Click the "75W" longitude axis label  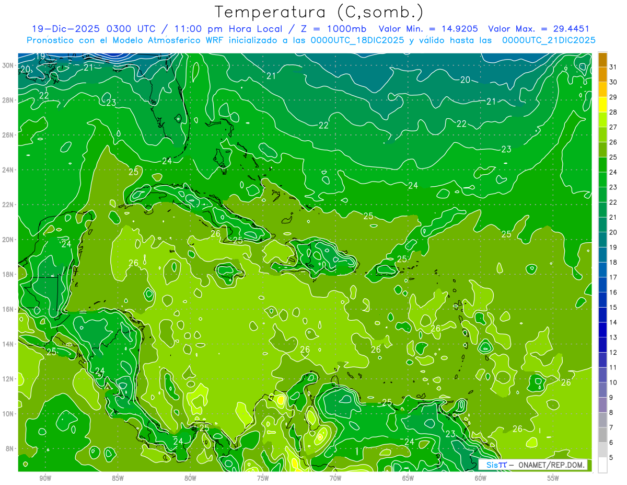click(263, 478)
